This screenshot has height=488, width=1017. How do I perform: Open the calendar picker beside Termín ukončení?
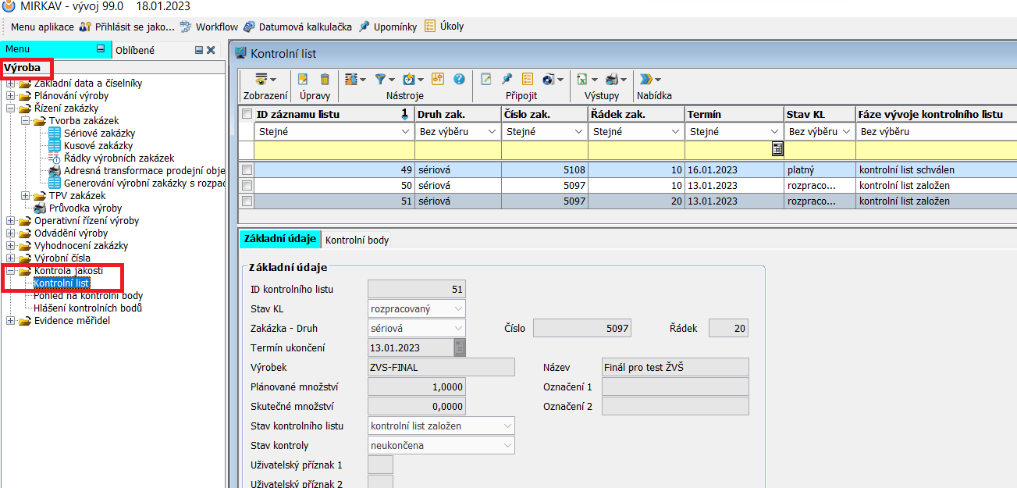pos(460,347)
